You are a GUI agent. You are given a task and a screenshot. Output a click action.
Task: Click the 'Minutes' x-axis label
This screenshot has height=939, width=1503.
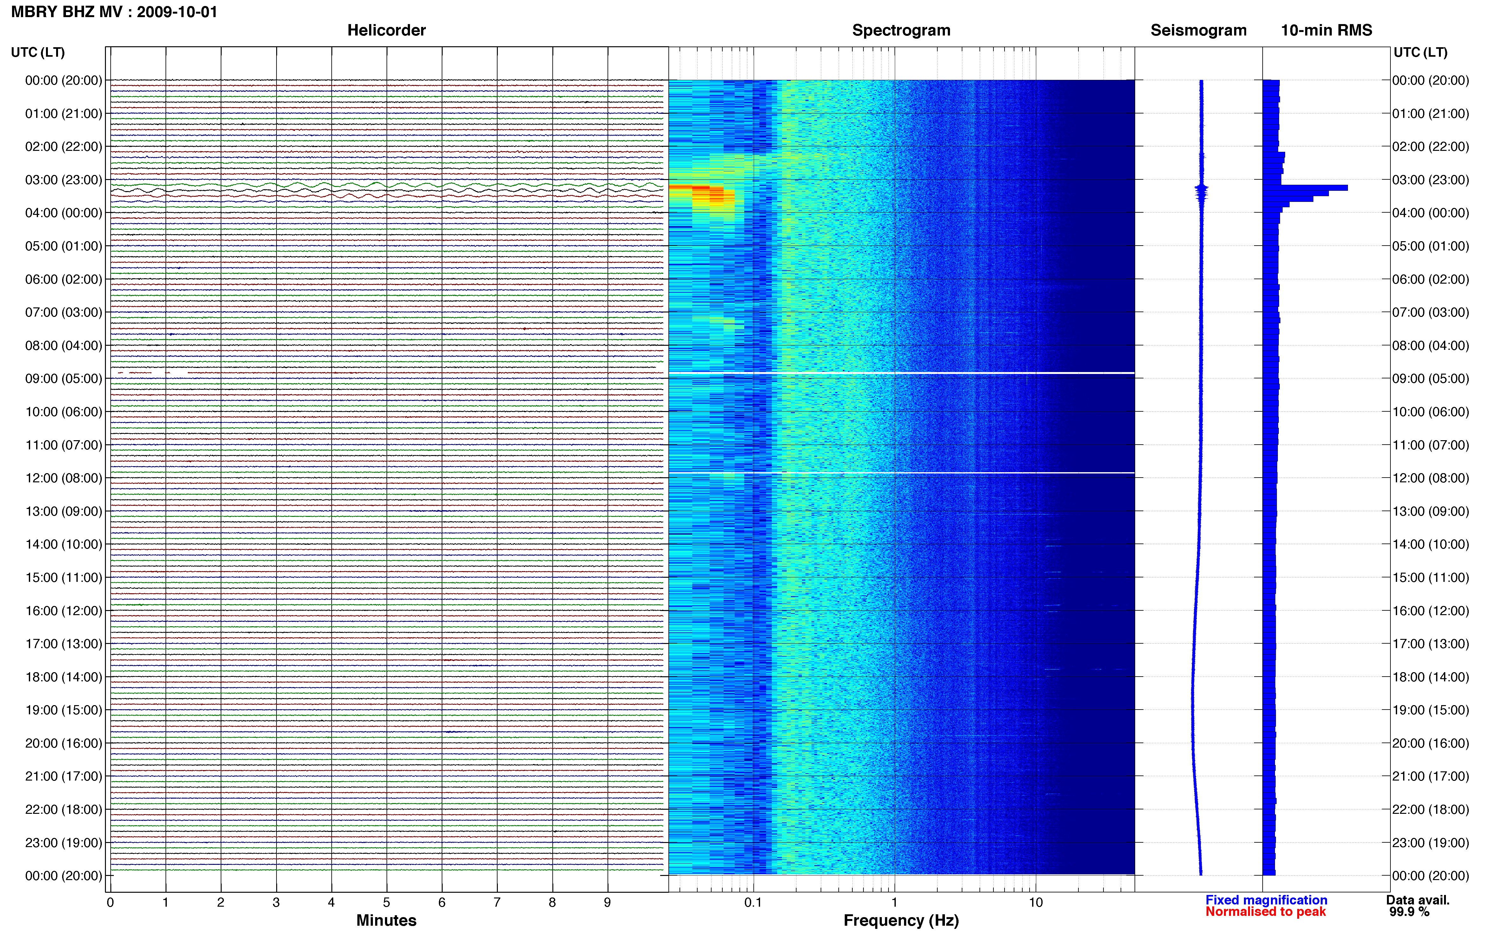tap(387, 920)
